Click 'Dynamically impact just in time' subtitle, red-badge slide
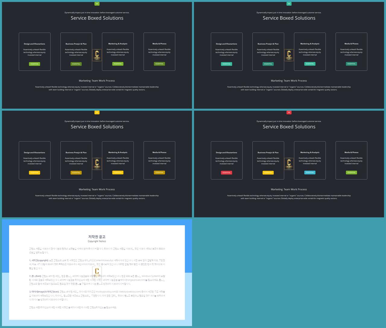386x328 pixels. click(x=289, y=121)
